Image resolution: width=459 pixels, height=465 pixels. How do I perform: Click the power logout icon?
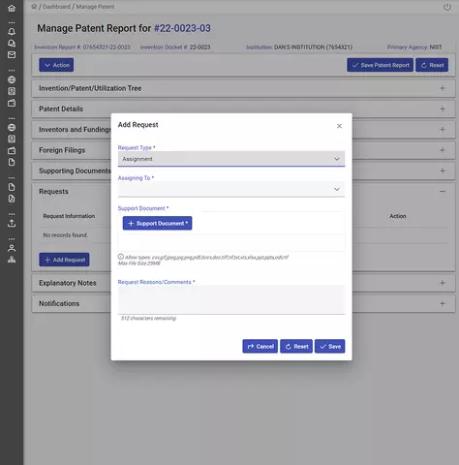point(447,7)
